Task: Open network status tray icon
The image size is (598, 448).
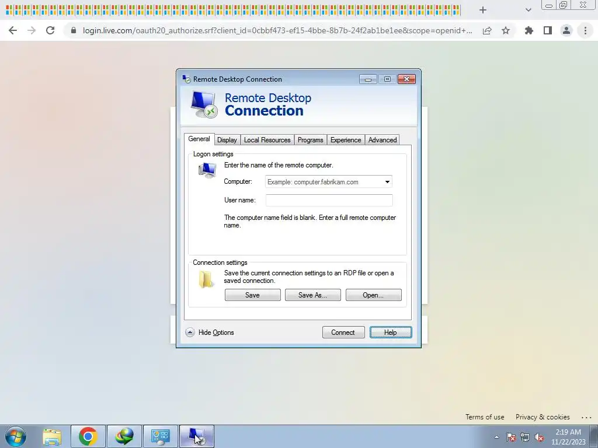Action: click(525, 437)
